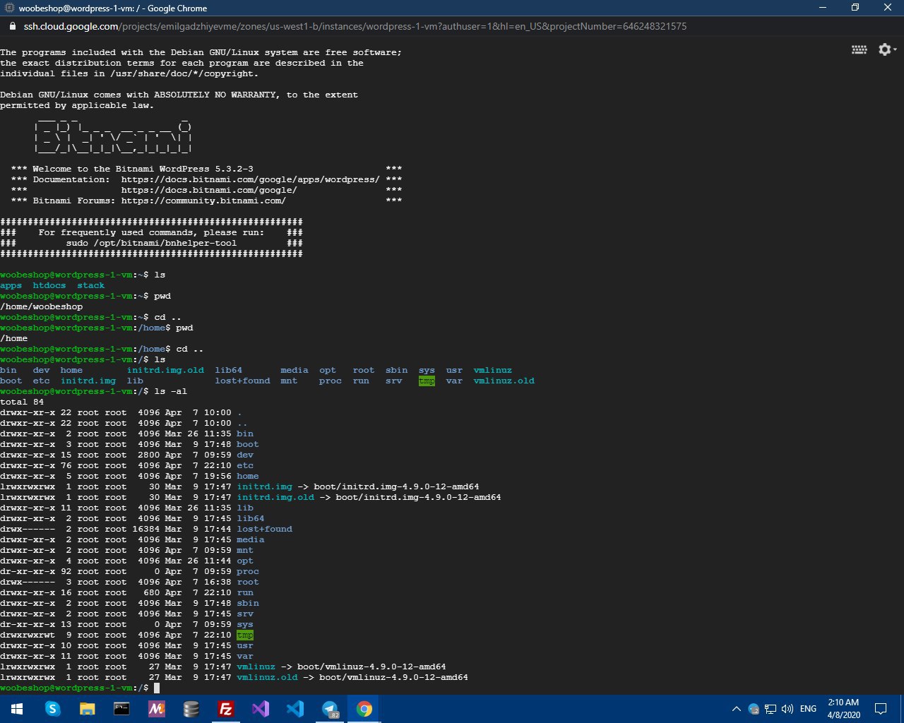Open Visual Studio Code from the taskbar

pos(295,709)
